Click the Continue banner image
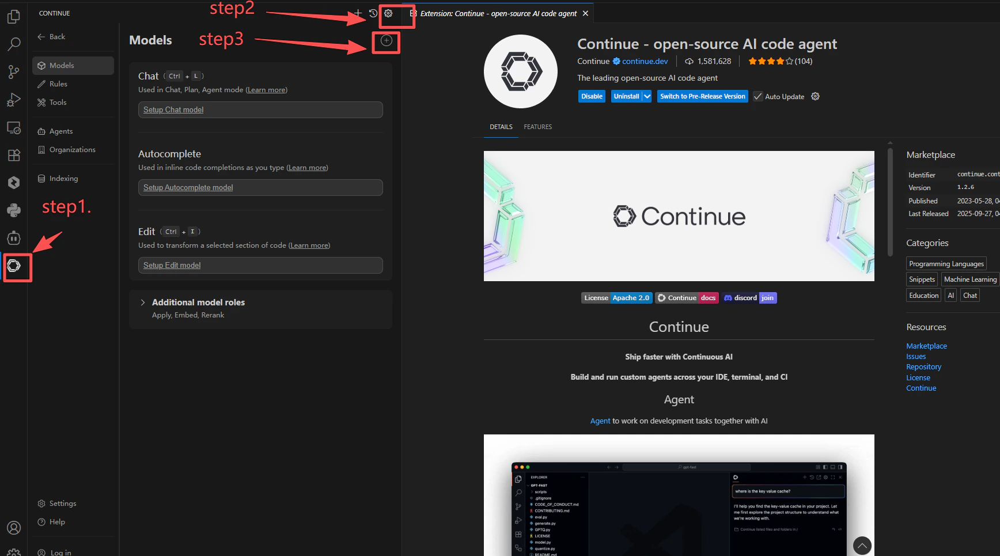The image size is (1000, 556). click(x=679, y=216)
